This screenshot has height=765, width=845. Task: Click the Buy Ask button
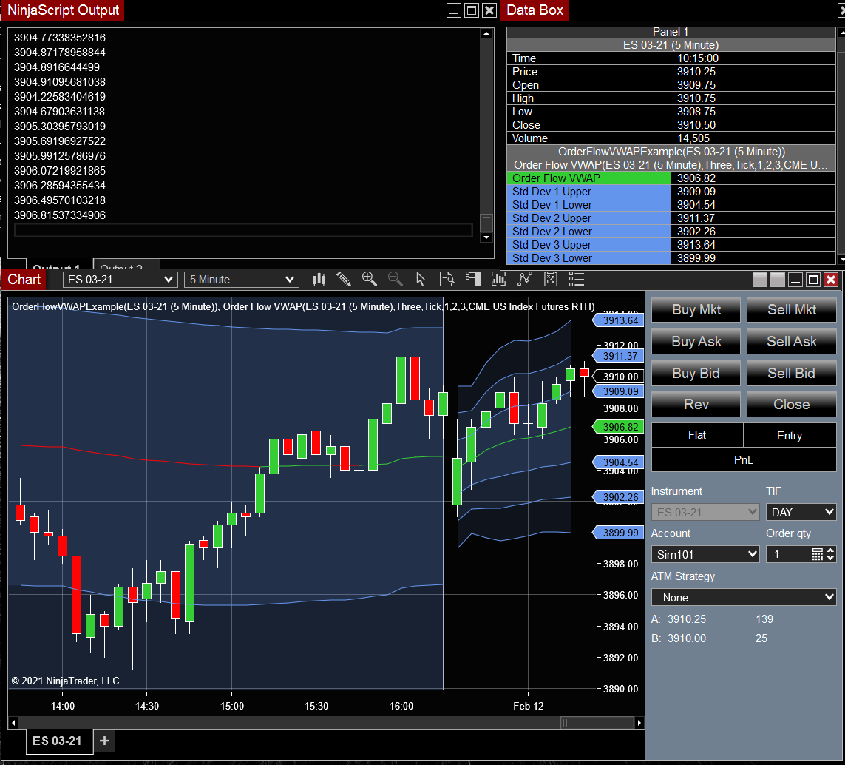pyautogui.click(x=696, y=342)
